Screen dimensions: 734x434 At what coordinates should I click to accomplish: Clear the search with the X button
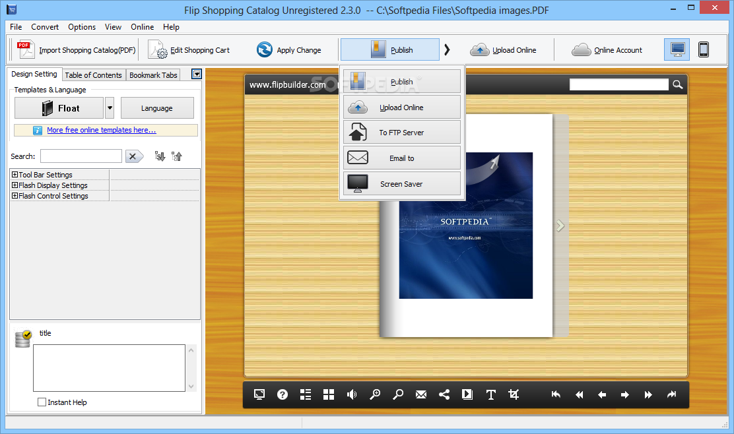click(134, 156)
